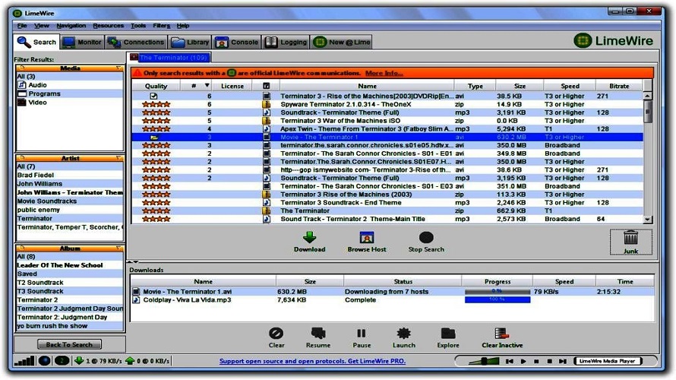Switch to the Library tab
This screenshot has height=380, width=676.
click(x=190, y=42)
